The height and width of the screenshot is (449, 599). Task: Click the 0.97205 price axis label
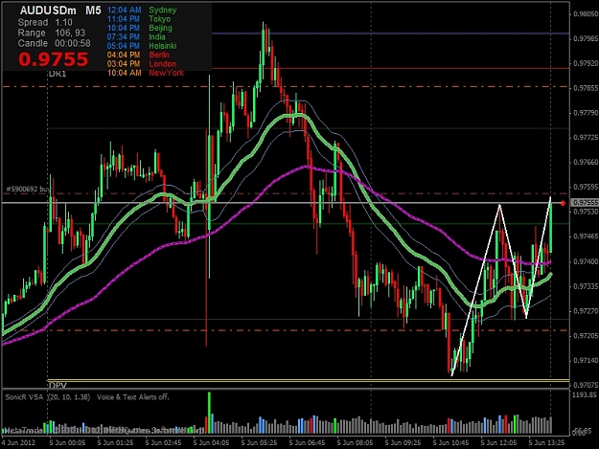point(586,336)
